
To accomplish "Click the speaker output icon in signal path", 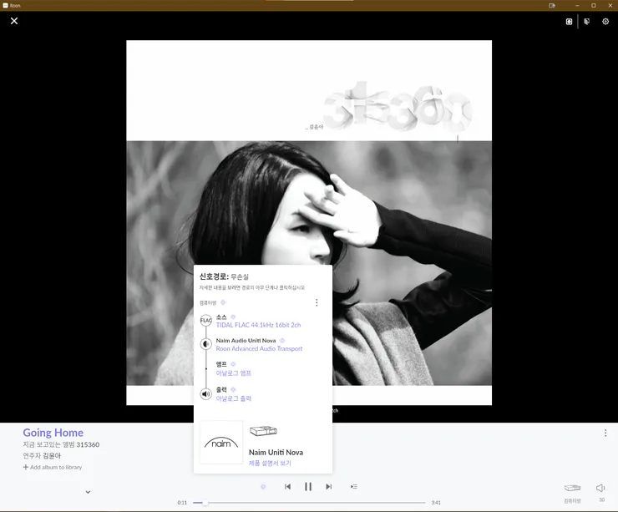I will (205, 393).
